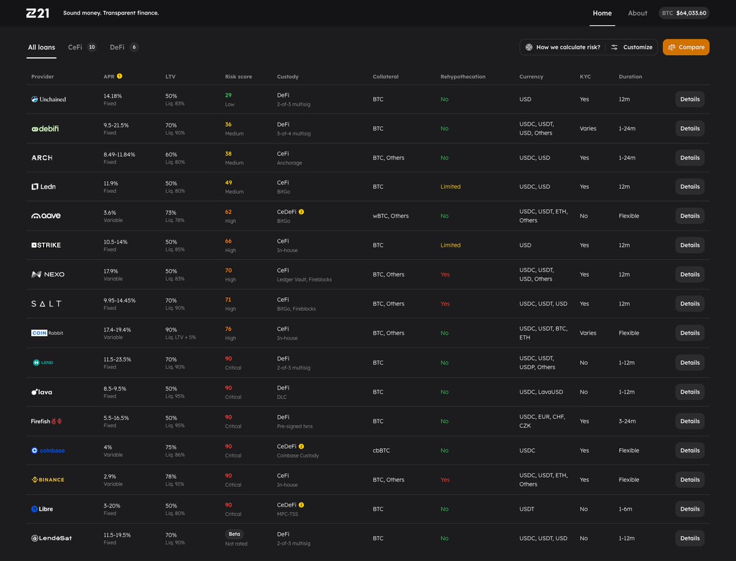Open Details for lava

690,392
